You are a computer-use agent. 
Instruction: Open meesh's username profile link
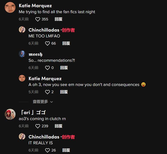pos(35,54)
